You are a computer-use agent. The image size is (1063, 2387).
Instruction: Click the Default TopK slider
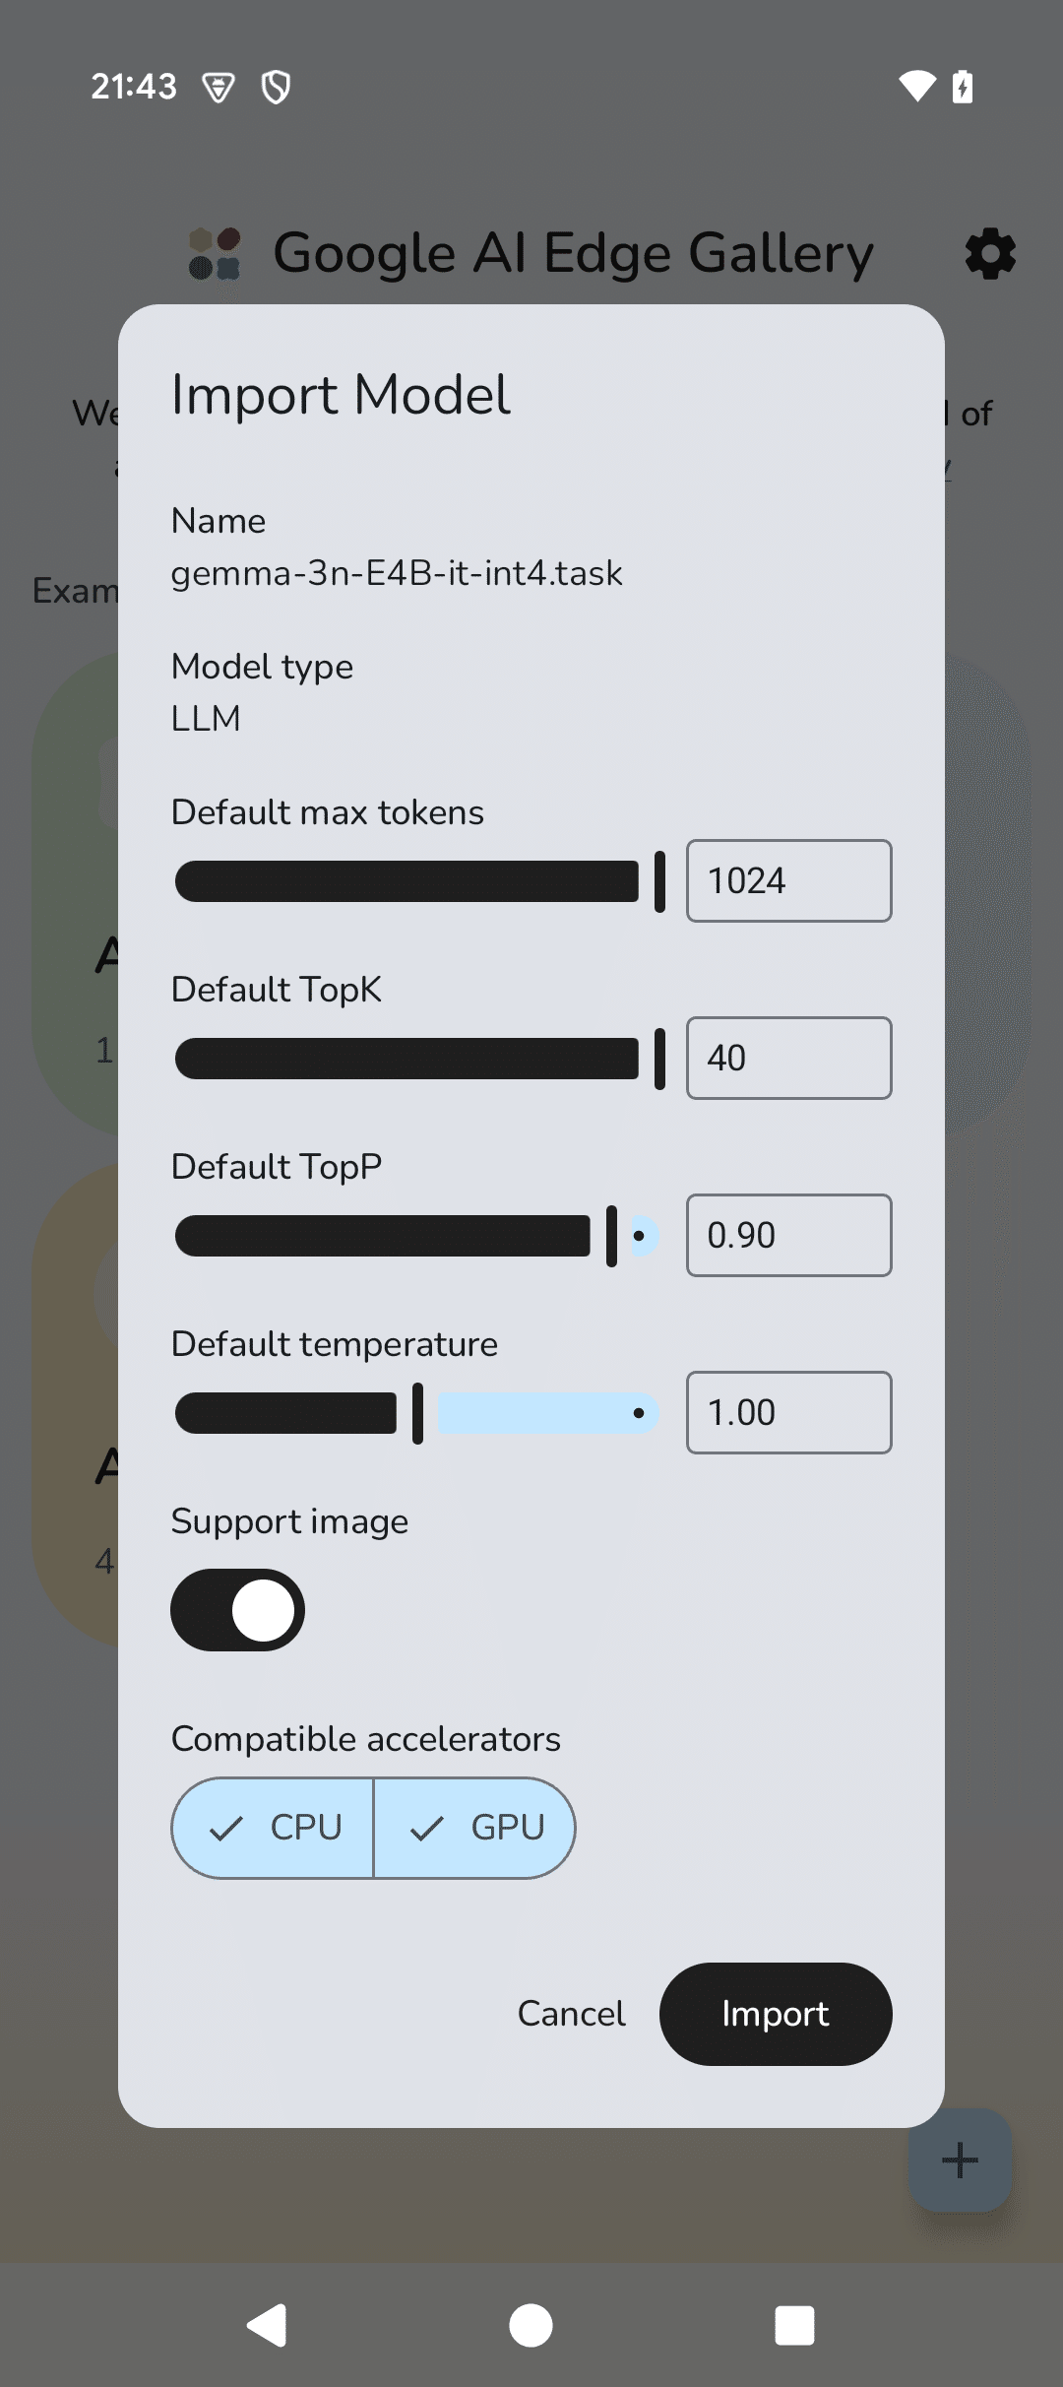tap(417, 1059)
